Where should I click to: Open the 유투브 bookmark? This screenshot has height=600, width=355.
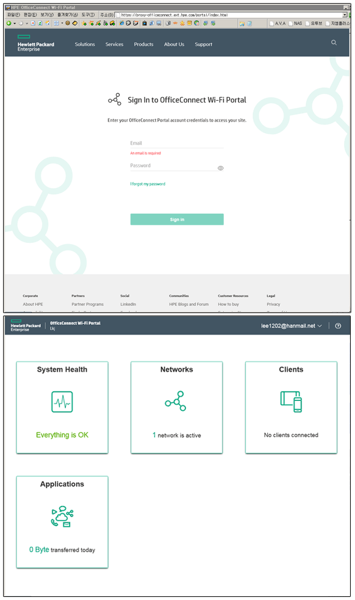click(x=314, y=23)
